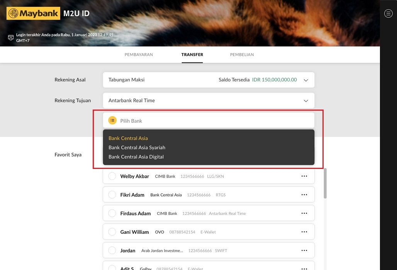
Task: Switch to the Pembayaran tab
Action: (139, 55)
